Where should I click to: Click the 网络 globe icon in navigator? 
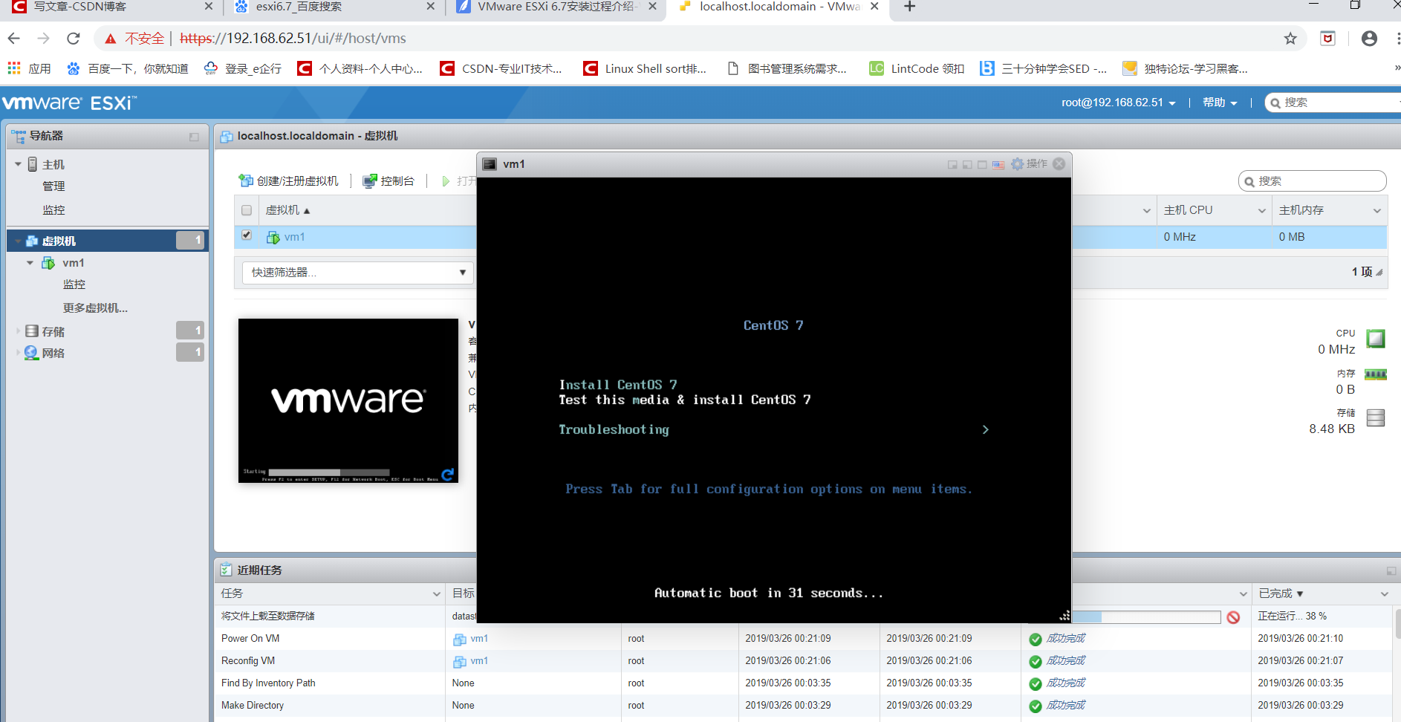coord(31,353)
